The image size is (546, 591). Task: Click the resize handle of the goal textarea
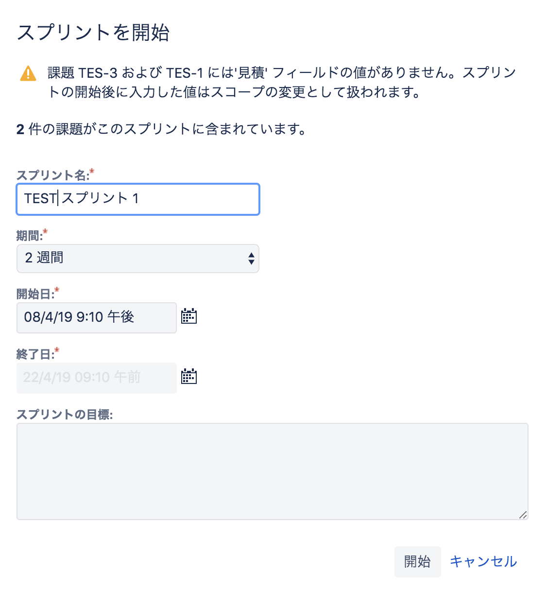tap(523, 515)
